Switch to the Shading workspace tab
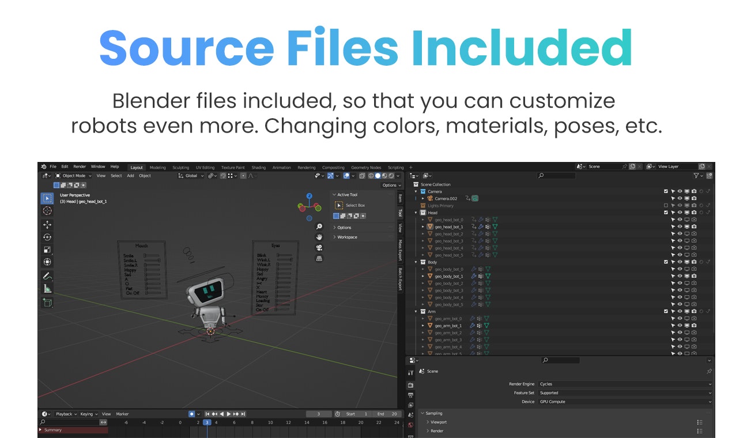Viewport: 732px width, 438px height. [x=259, y=168]
